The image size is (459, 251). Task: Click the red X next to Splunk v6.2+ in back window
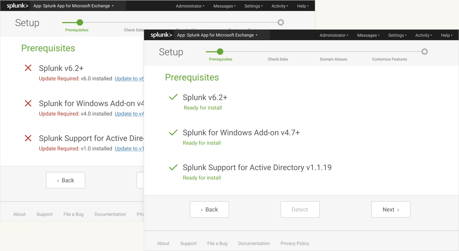tap(28, 68)
